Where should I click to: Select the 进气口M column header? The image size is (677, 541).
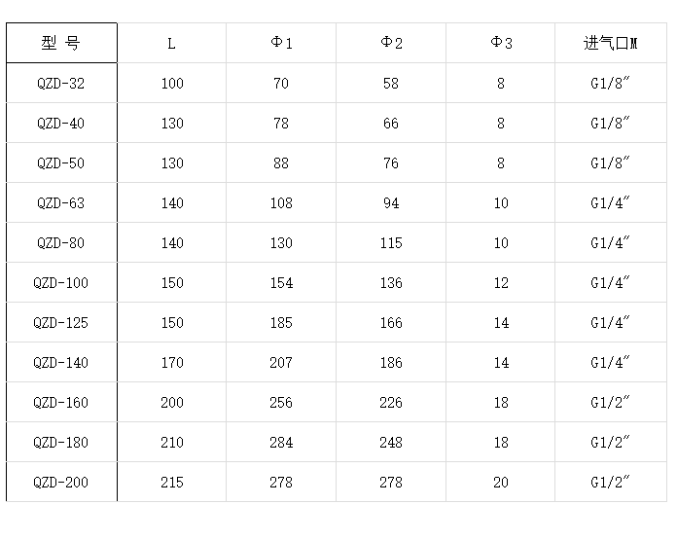(x=611, y=43)
